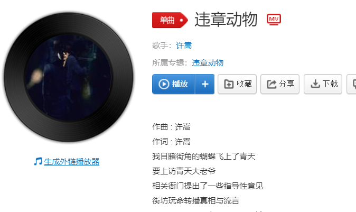Image resolution: width=356 pixels, height=212 pixels.
Task: Click the 下载 download arrow icon
Action: click(x=315, y=84)
